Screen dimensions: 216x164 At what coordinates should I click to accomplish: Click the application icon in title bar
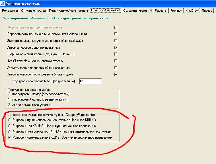(x=3, y=3)
